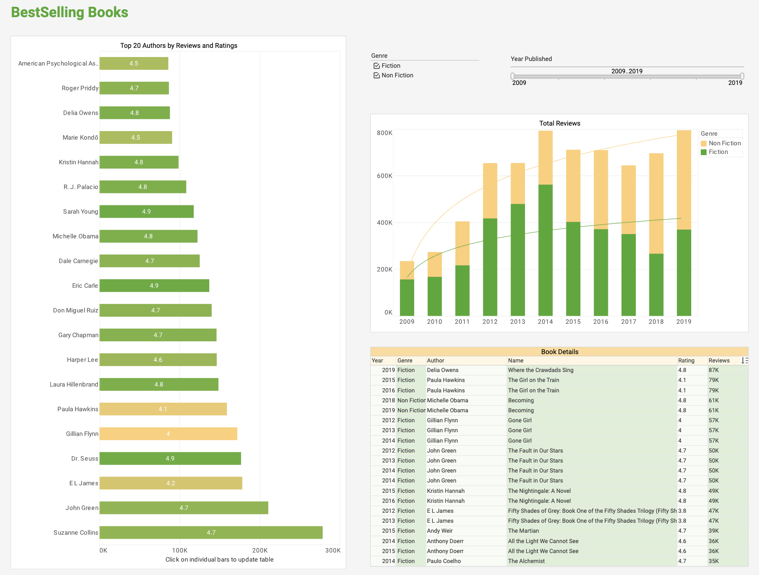Click the 2015 x-axis label in Total Reviews

573,321
